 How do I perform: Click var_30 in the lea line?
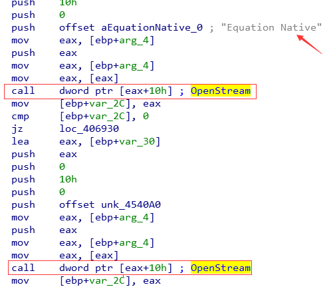pos(137,142)
